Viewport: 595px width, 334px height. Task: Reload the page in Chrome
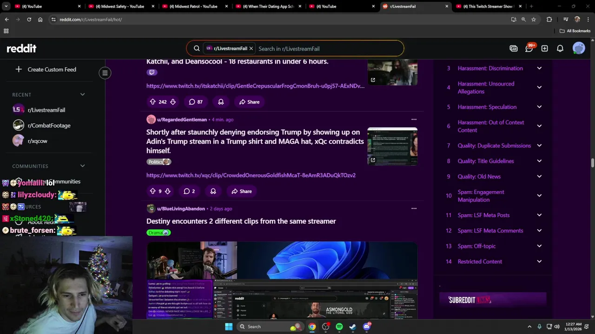coord(29,19)
